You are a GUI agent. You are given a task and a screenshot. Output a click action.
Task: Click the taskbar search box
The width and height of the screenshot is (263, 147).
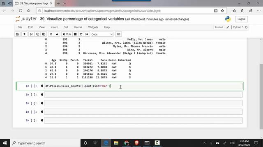click(45, 143)
